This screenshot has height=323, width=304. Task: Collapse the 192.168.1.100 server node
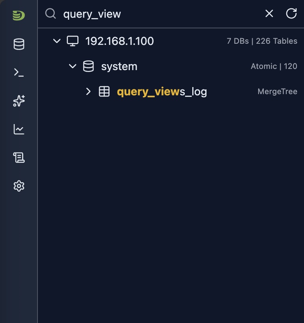point(56,41)
